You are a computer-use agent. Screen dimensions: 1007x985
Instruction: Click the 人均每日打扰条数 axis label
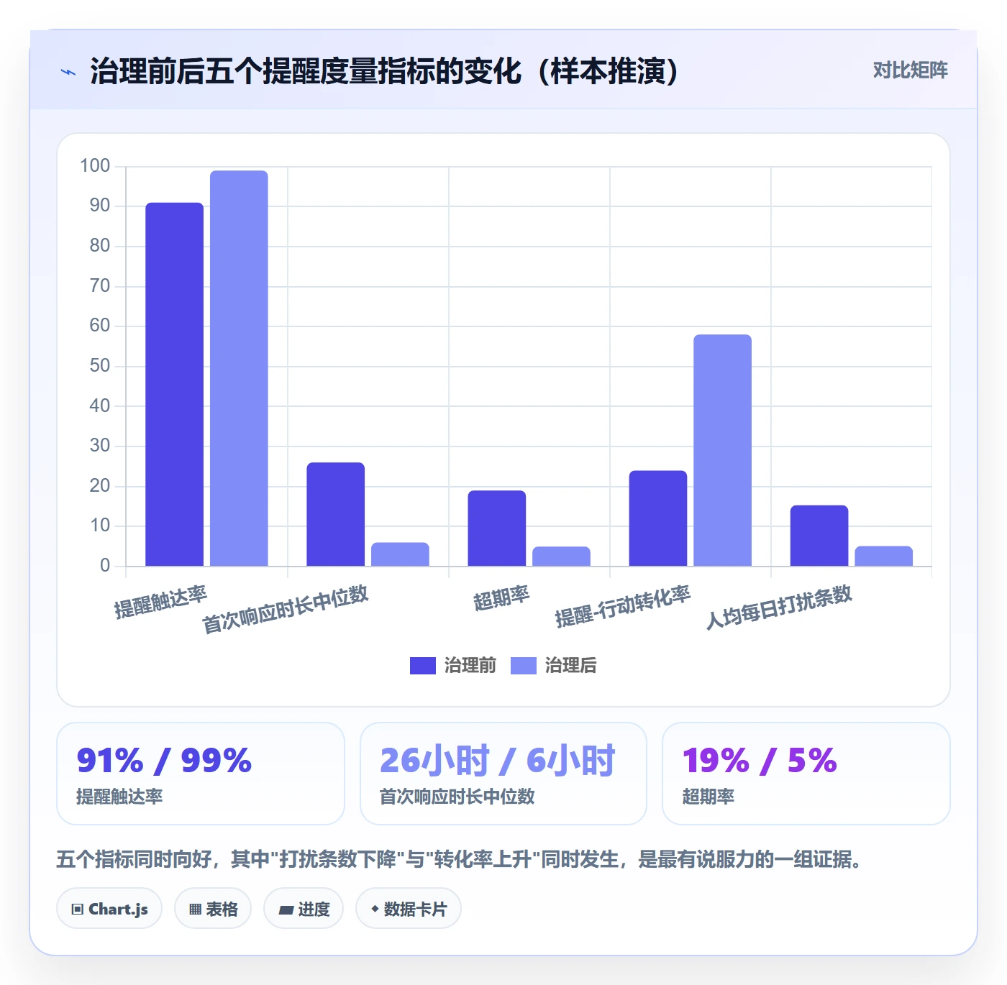tap(779, 607)
